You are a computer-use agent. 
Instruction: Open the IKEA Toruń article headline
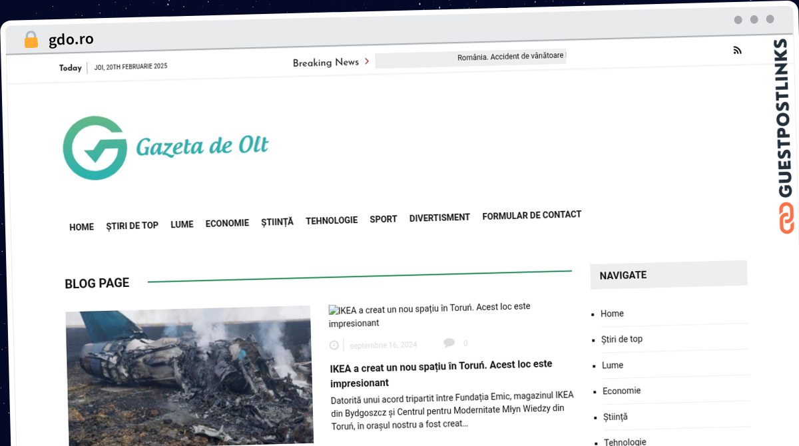coord(441,373)
